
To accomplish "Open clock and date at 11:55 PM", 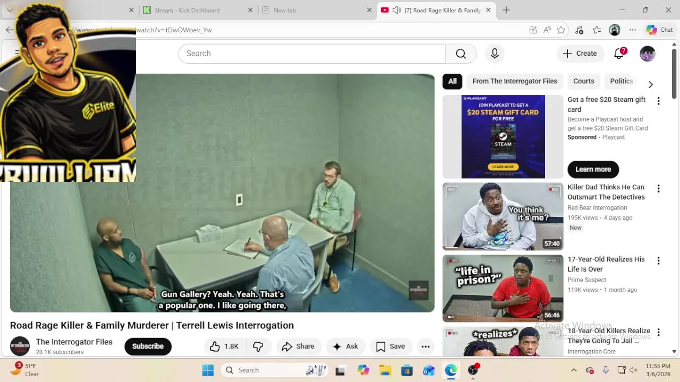I will tap(658, 370).
